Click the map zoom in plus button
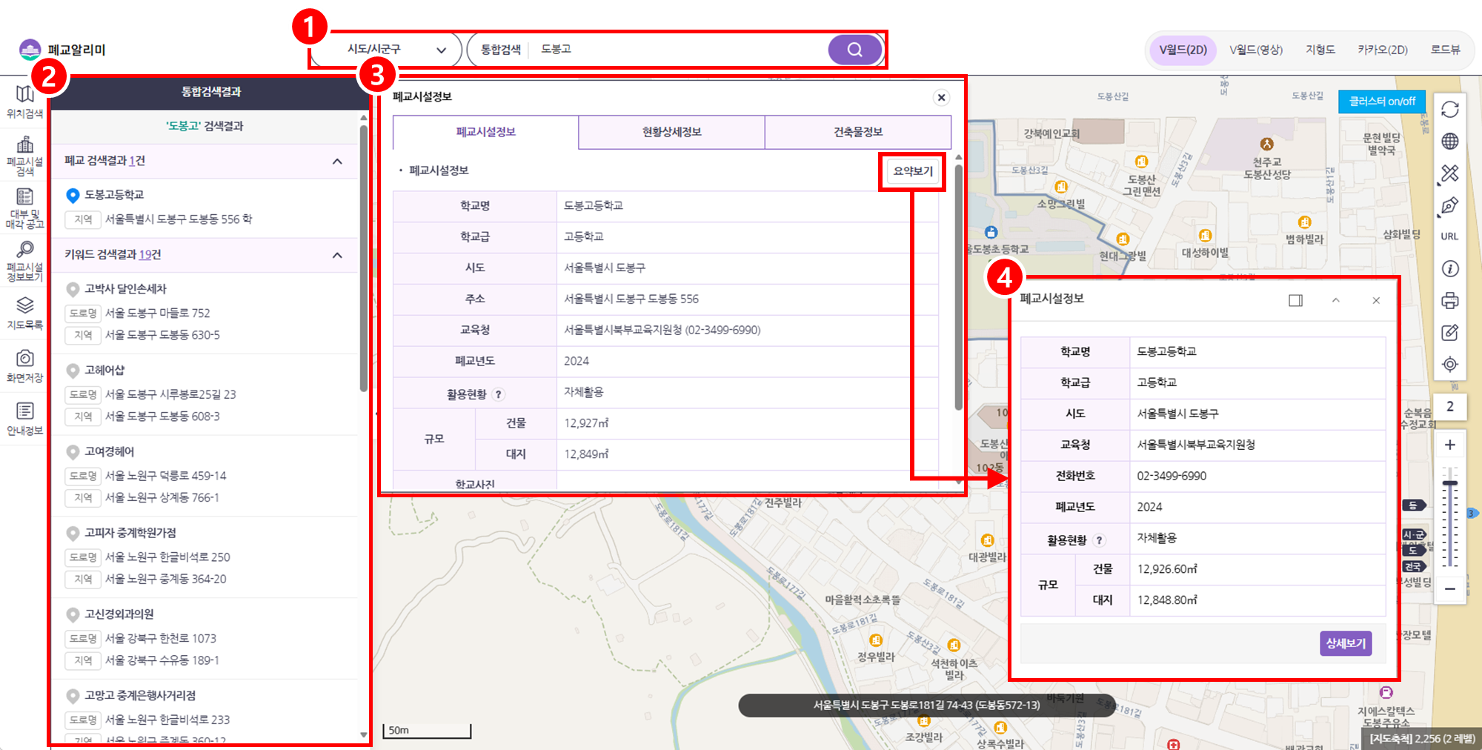The height and width of the screenshot is (750, 1482). tap(1449, 445)
